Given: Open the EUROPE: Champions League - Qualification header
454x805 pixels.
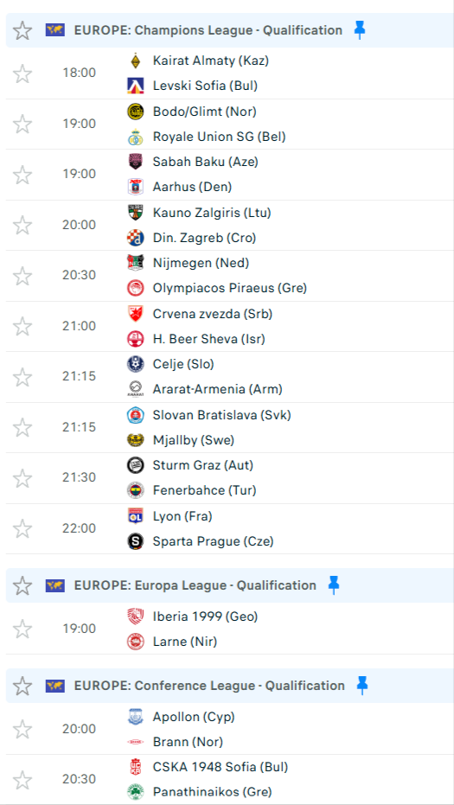Looking at the screenshot, I should tap(208, 30).
